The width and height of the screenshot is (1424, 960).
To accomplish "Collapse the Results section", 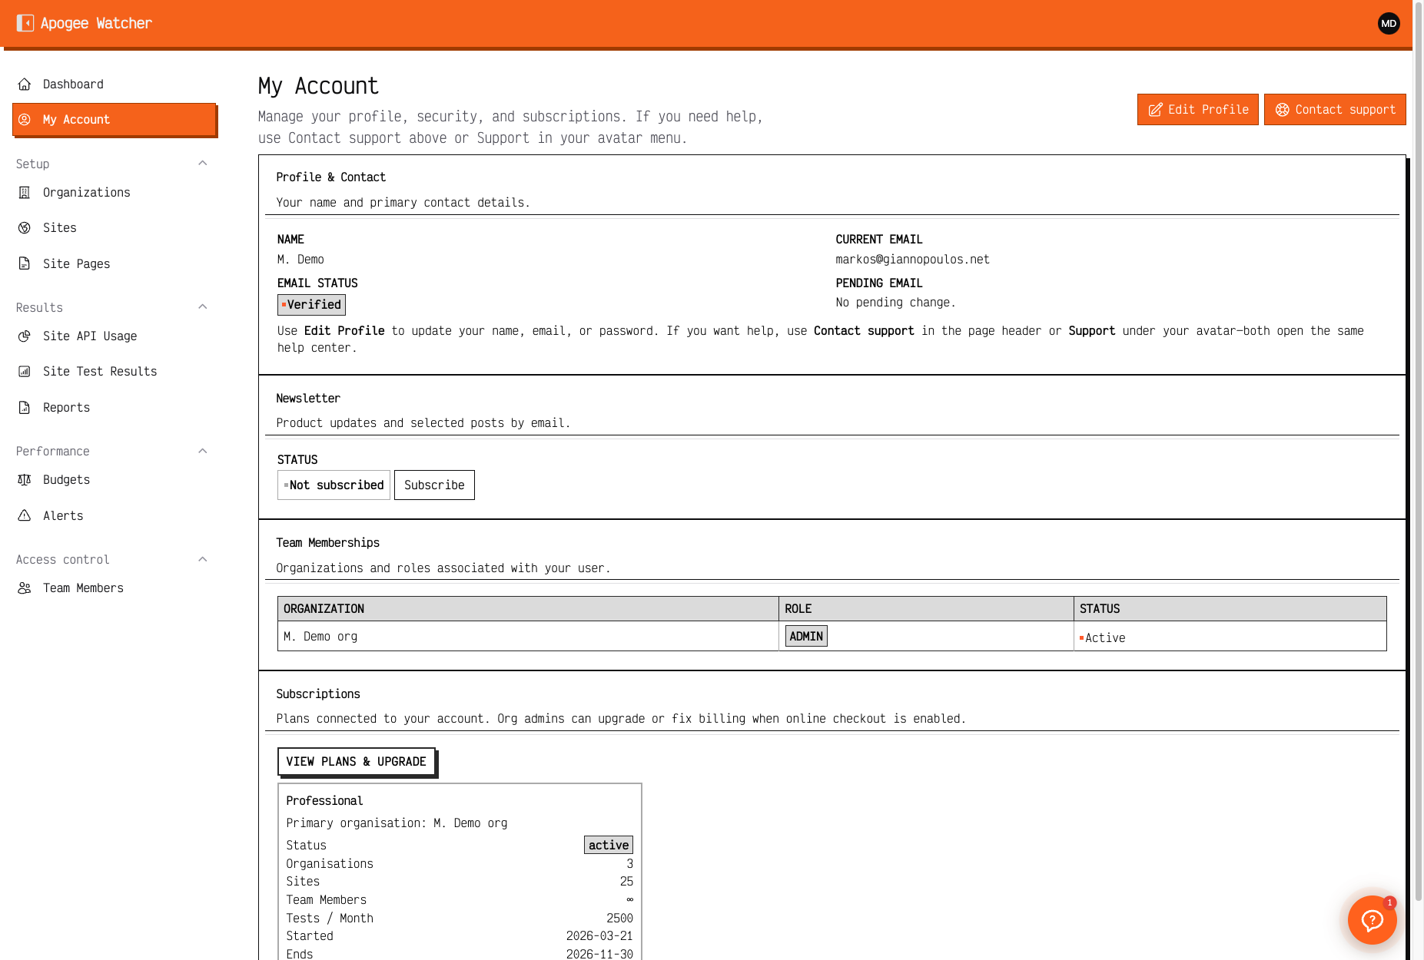I will (x=203, y=306).
